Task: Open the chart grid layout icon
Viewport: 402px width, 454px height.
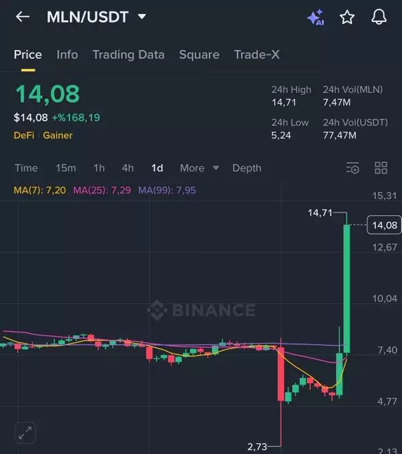Action: 381,168
